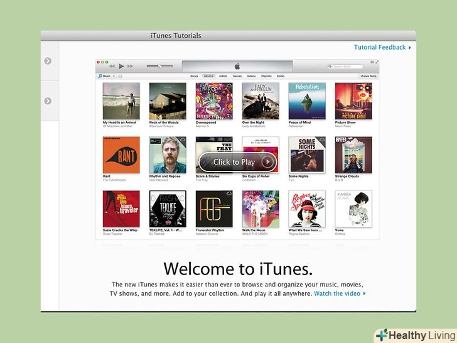Click the Apple logo display area

pyautogui.click(x=237, y=66)
